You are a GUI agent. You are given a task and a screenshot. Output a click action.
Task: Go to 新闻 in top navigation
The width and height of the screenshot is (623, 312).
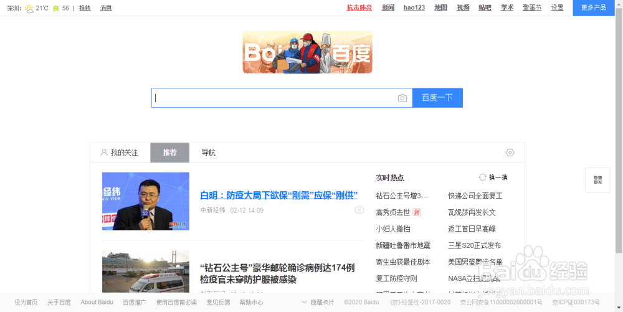pos(388,7)
